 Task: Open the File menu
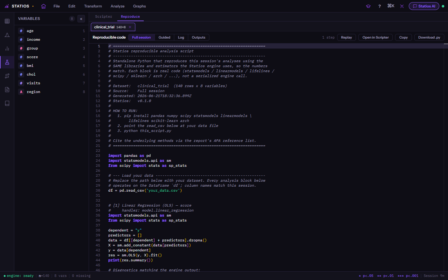click(57, 6)
